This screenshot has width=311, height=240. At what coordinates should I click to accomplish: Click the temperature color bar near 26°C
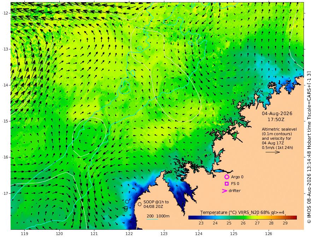click(x=243, y=217)
